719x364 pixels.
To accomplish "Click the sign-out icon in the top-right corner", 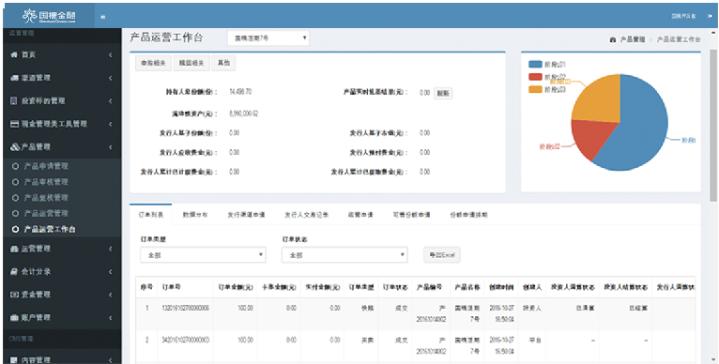I will tap(710, 16).
